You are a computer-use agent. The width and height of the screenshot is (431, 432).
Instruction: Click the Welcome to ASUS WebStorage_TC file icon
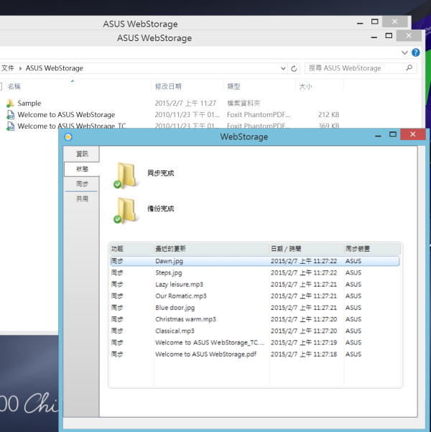click(x=11, y=127)
